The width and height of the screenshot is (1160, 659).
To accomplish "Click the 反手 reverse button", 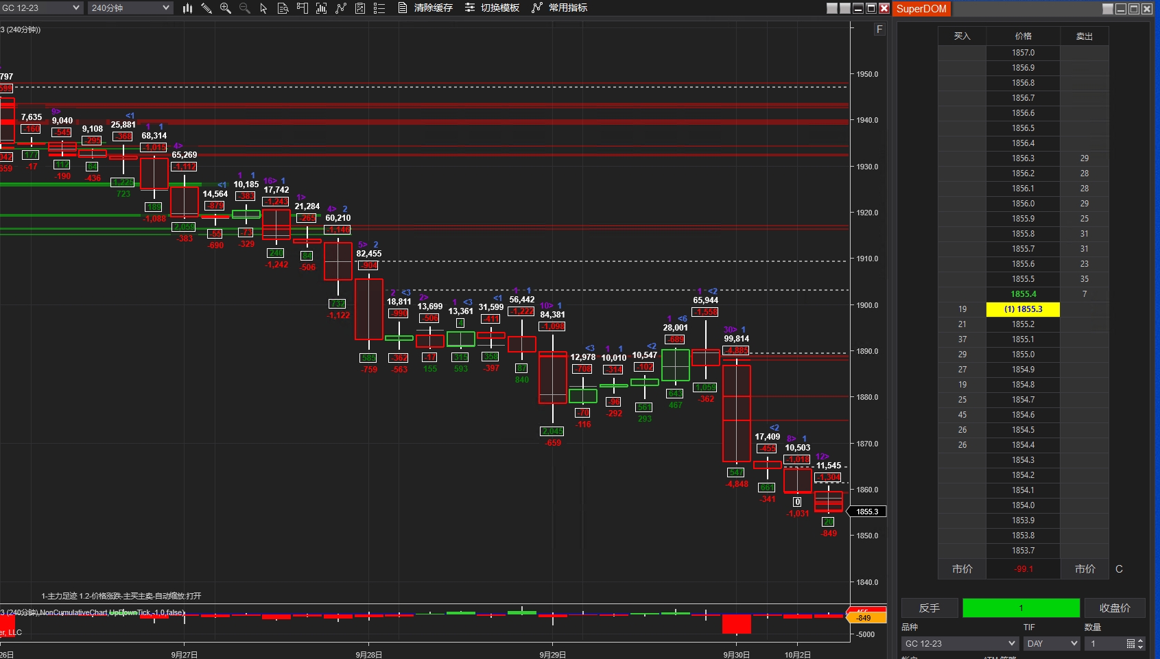I will [930, 608].
